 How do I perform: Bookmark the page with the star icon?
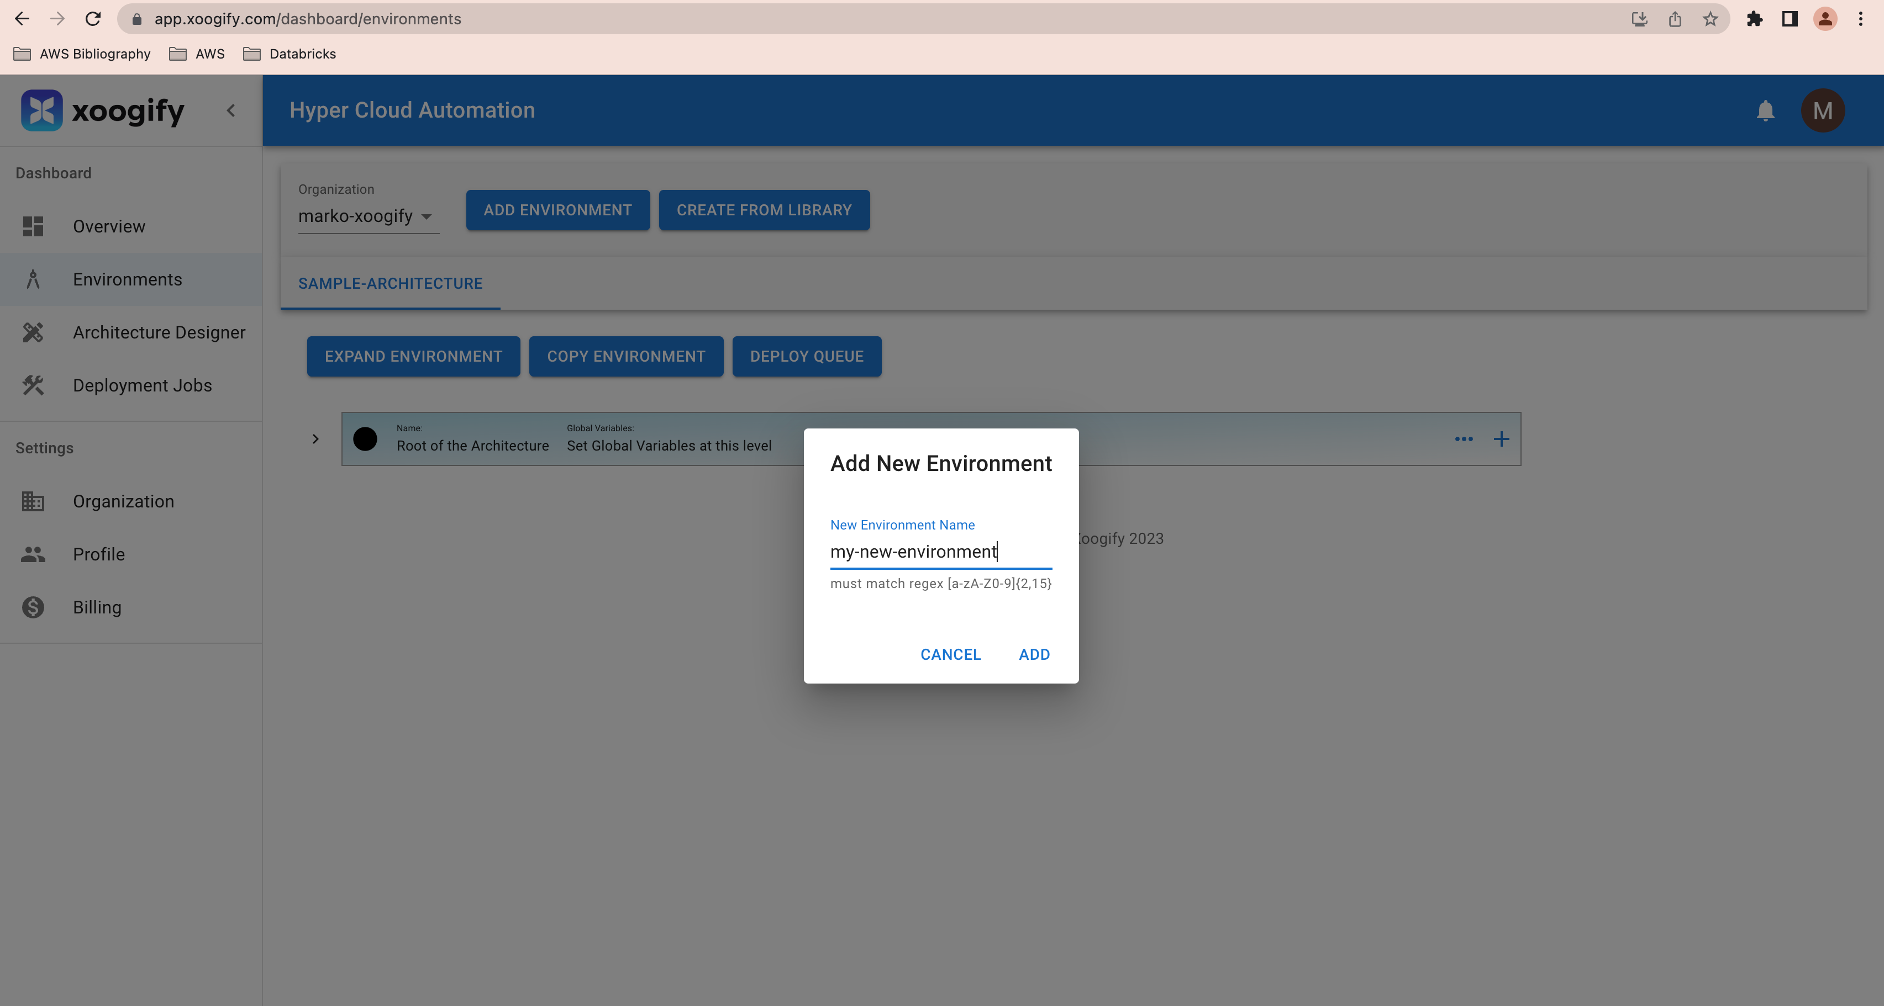pyautogui.click(x=1709, y=19)
